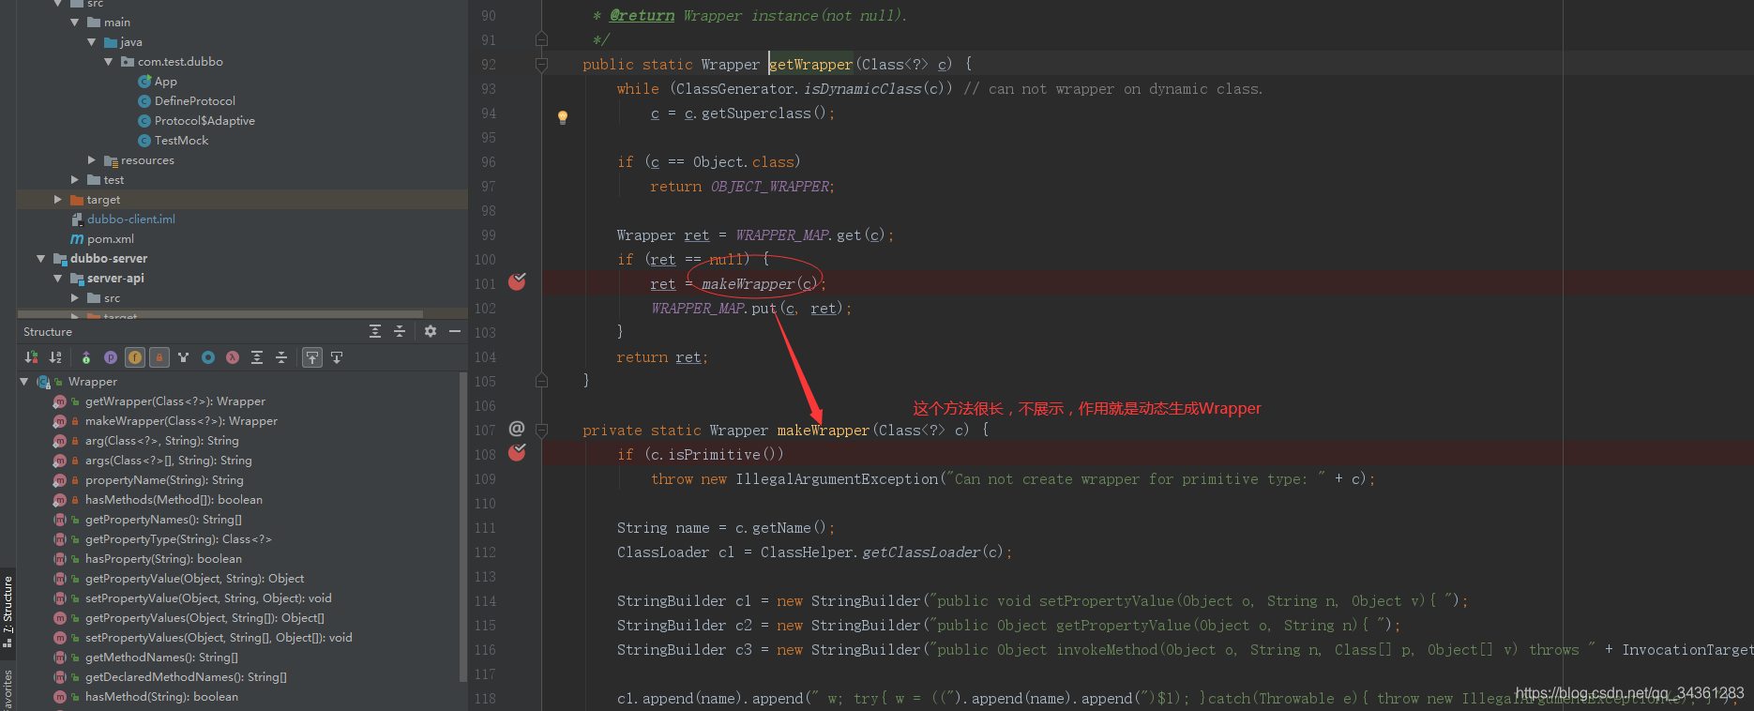The width and height of the screenshot is (1754, 711).
Task: Collapse the server-api module
Action: tap(58, 278)
